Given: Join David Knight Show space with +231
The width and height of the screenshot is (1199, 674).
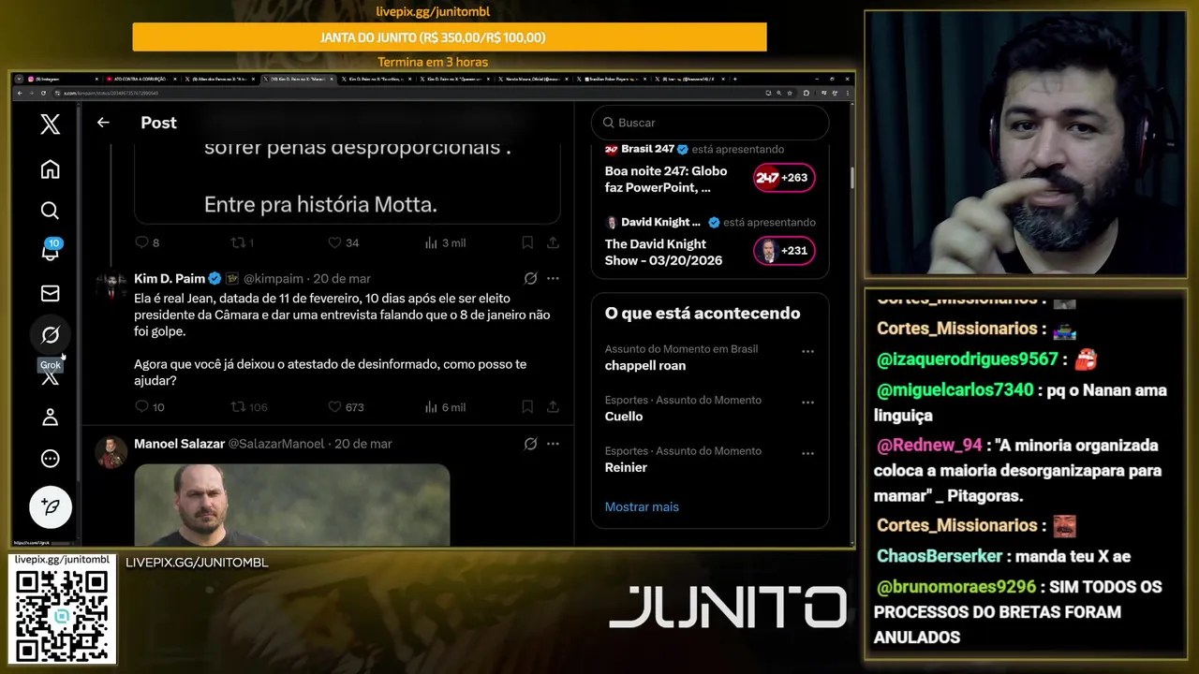Looking at the screenshot, I should (784, 251).
